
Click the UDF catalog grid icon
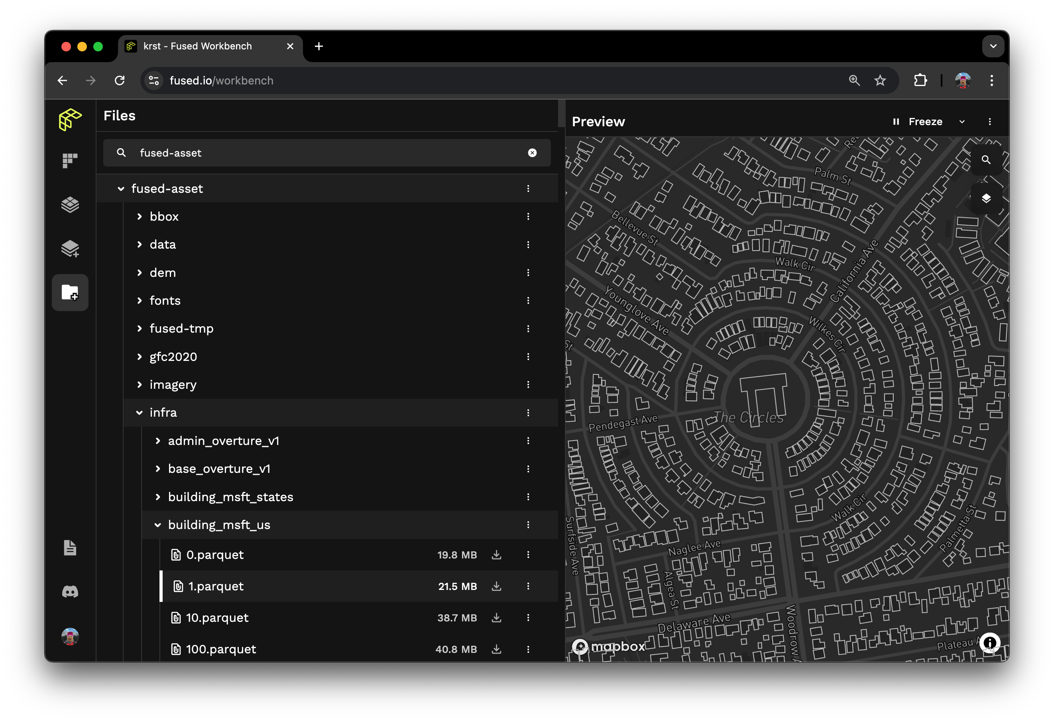70,161
